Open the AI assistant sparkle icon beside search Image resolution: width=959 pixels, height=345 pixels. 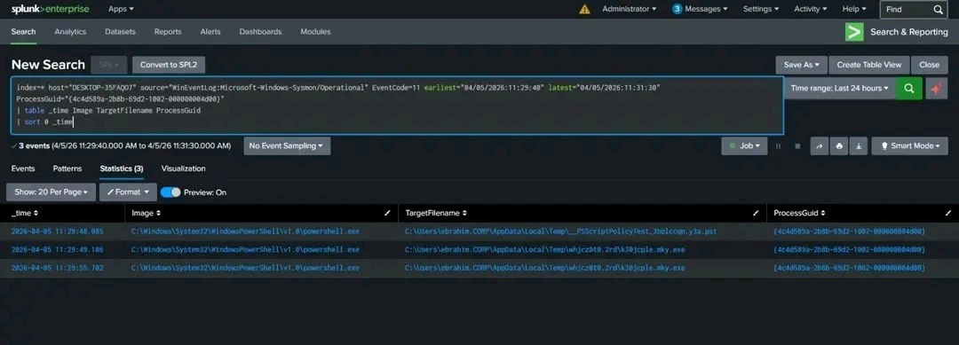937,88
